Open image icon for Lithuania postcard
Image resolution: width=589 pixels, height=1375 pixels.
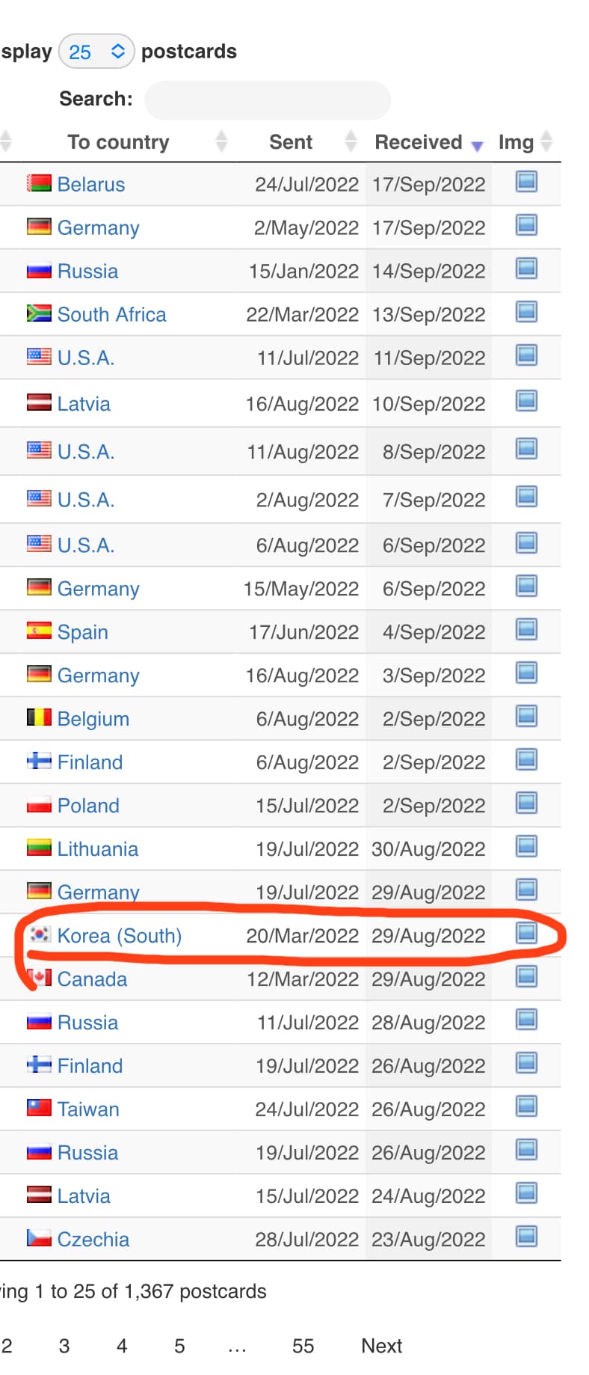pyautogui.click(x=526, y=847)
